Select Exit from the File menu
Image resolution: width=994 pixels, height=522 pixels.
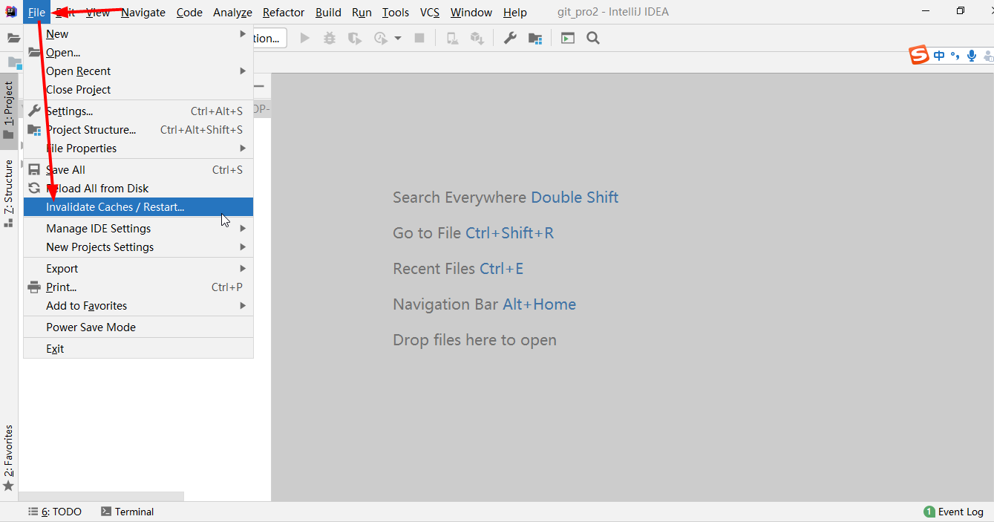pyautogui.click(x=138, y=349)
